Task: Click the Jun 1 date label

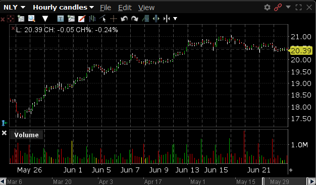Action: (73, 170)
